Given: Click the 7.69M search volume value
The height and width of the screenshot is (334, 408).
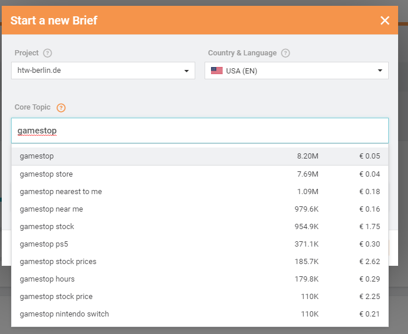Looking at the screenshot, I should [308, 174].
